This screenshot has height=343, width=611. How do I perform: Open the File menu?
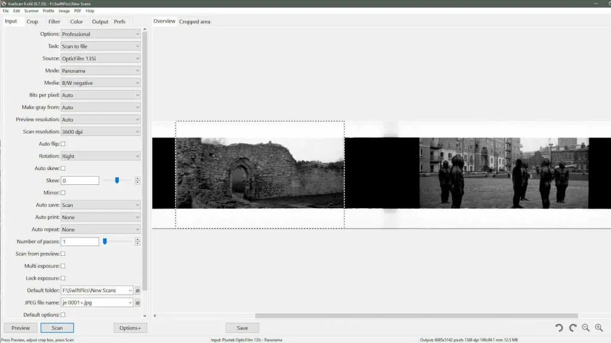tap(5, 11)
